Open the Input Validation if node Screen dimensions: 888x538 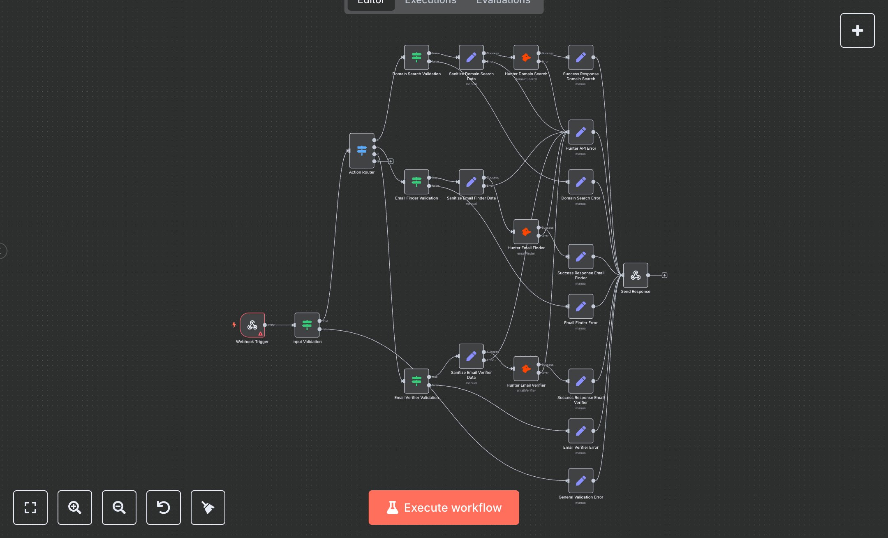point(307,325)
